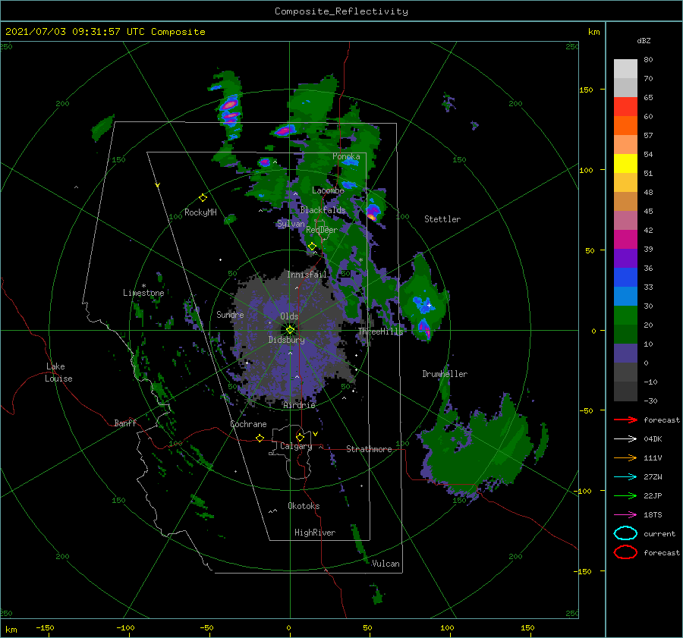This screenshot has height=638, width=683.
Task: Click the Sundre label
Action: (230, 314)
